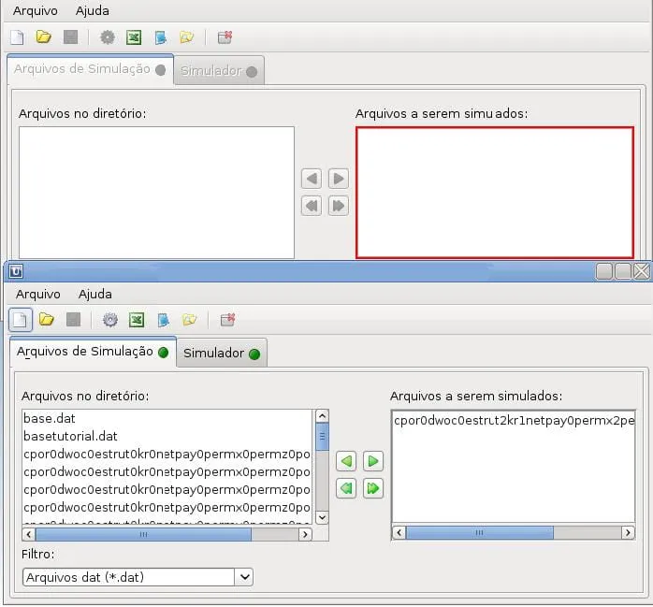Click left arrow of simulated files horizontal scrollbar
Screen dimensions: 653x607
click(399, 532)
